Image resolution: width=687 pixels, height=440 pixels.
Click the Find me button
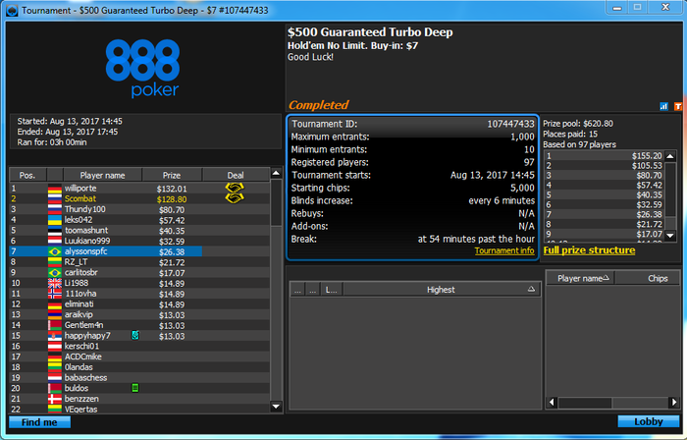coord(39,422)
